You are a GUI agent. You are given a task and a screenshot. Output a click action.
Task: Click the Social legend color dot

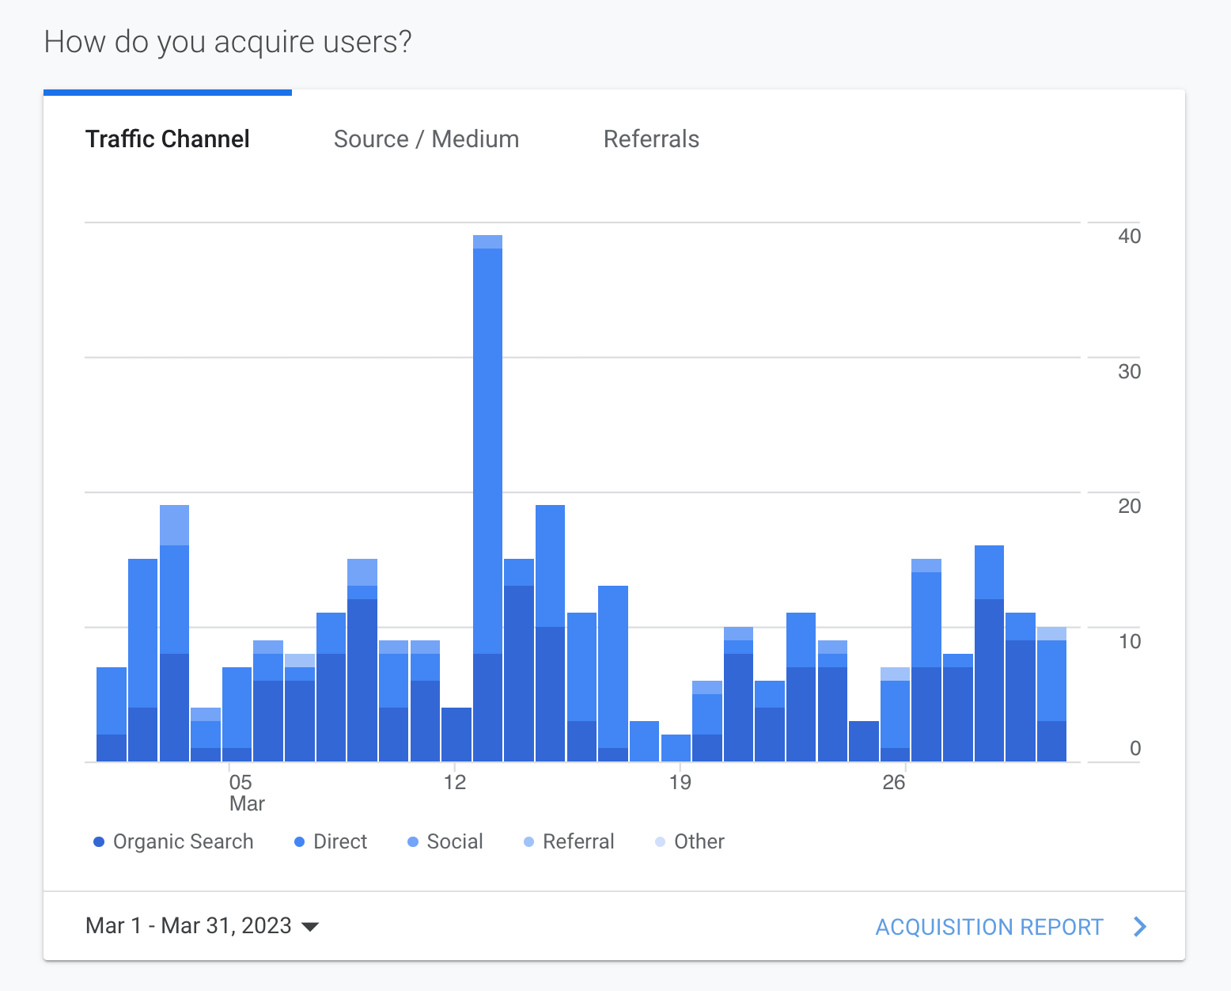coord(412,842)
